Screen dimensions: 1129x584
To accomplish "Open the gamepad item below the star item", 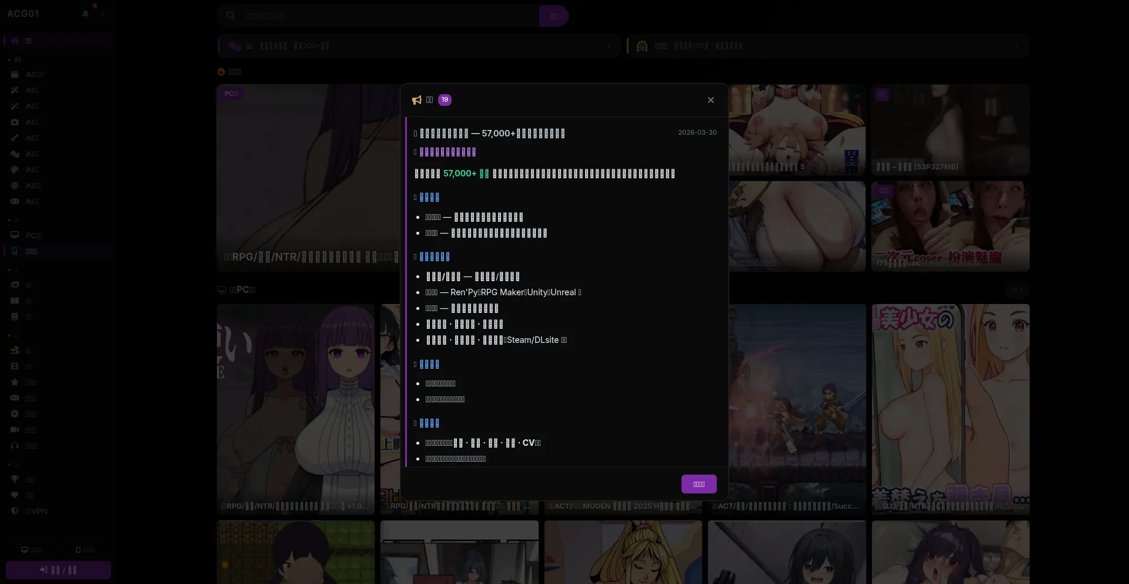I will coord(58,398).
